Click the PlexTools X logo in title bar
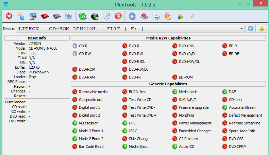 [6, 4]
